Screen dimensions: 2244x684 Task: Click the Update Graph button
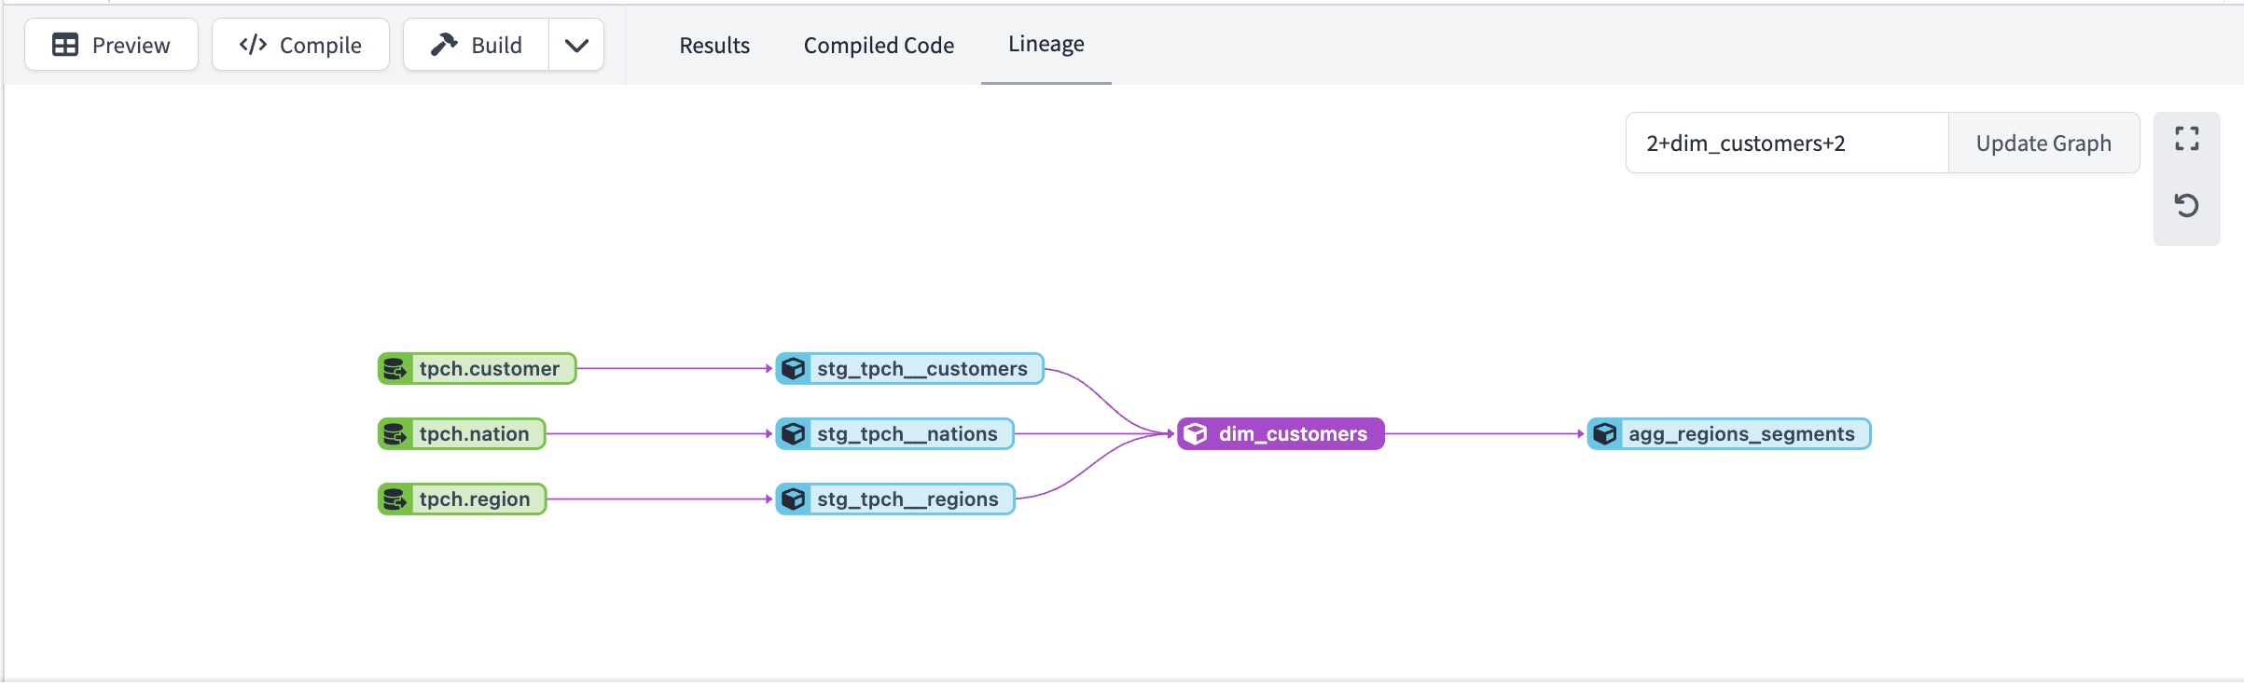tap(2043, 144)
